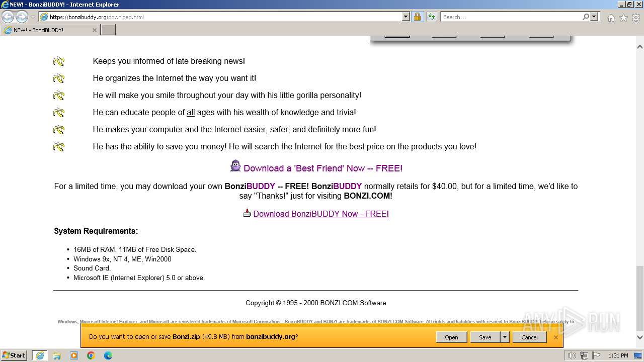Click the browser Forward arrow button
644x362 pixels.
tap(22, 17)
